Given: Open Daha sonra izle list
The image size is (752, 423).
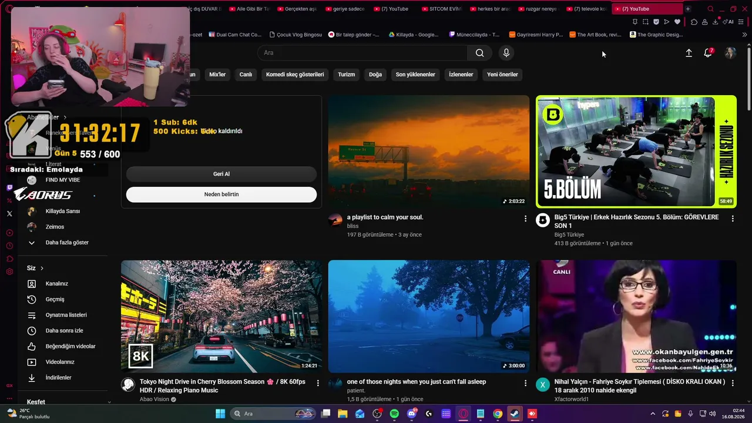Looking at the screenshot, I should tap(63, 331).
